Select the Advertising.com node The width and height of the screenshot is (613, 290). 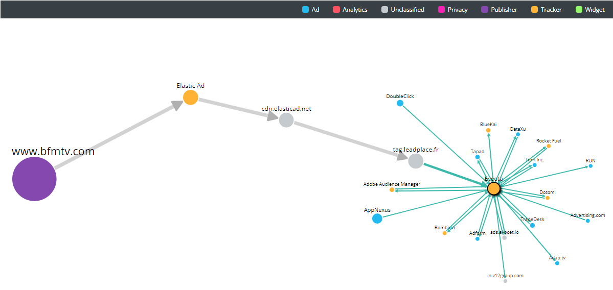point(587,221)
